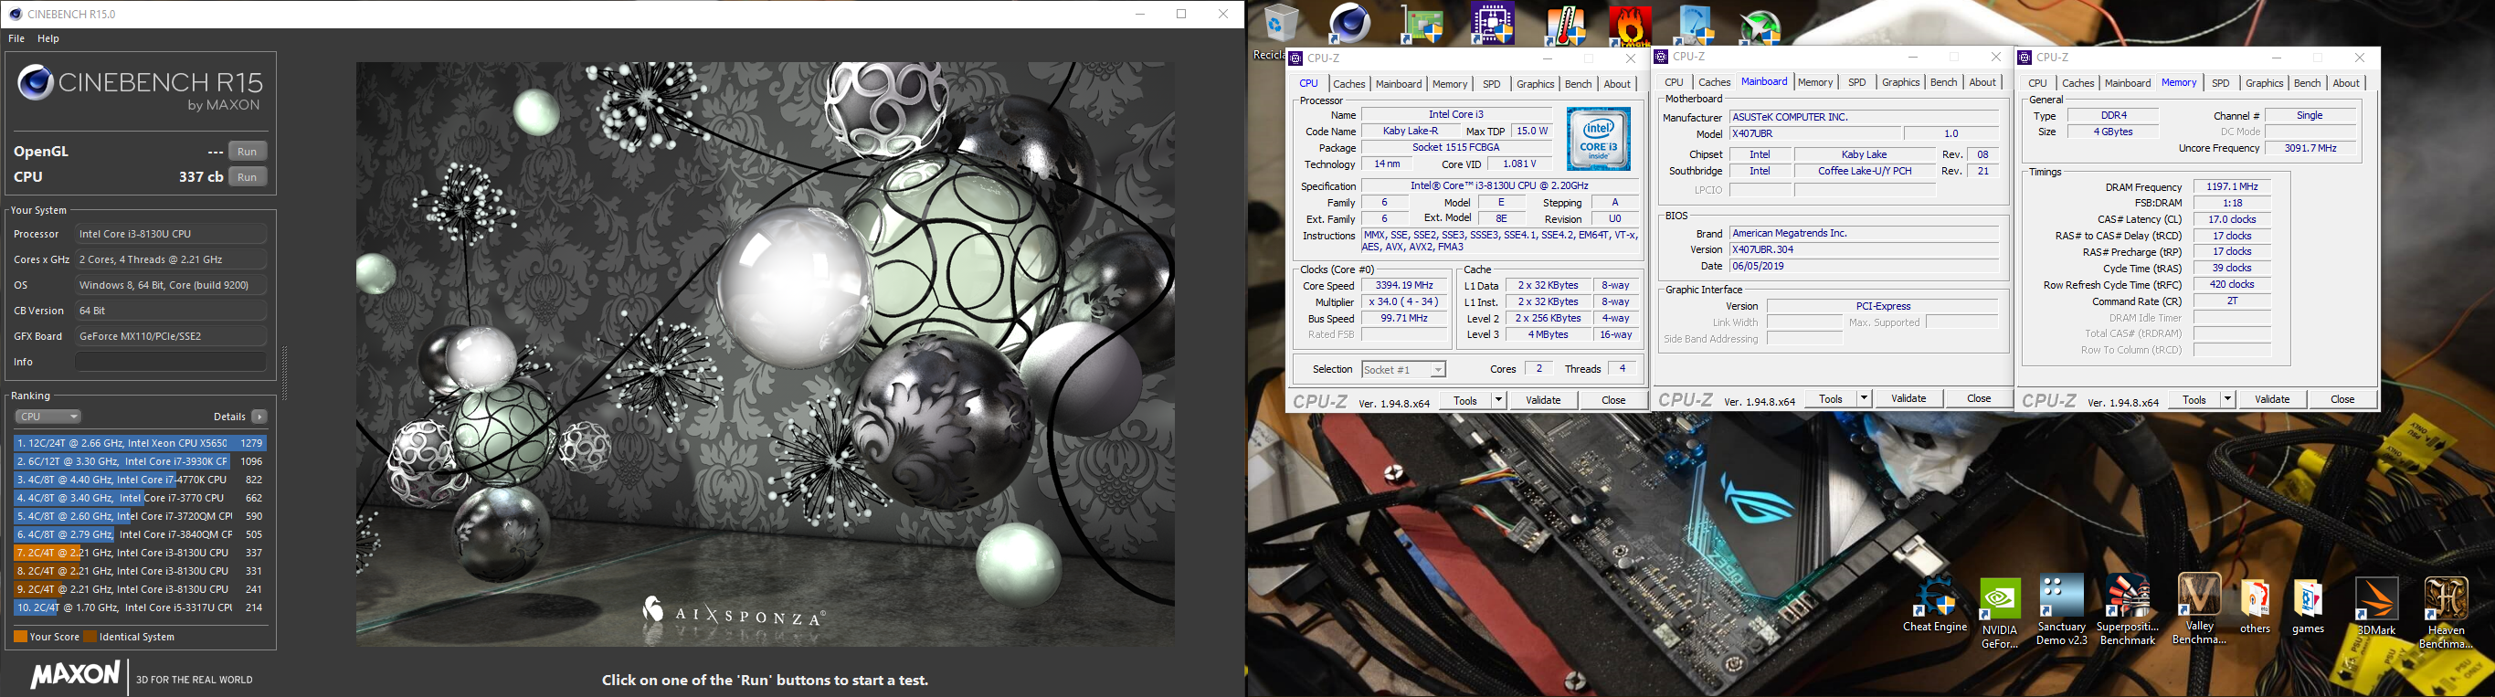
Task: Select ranking row Xeon X5650 score 1279
Action: point(140,442)
